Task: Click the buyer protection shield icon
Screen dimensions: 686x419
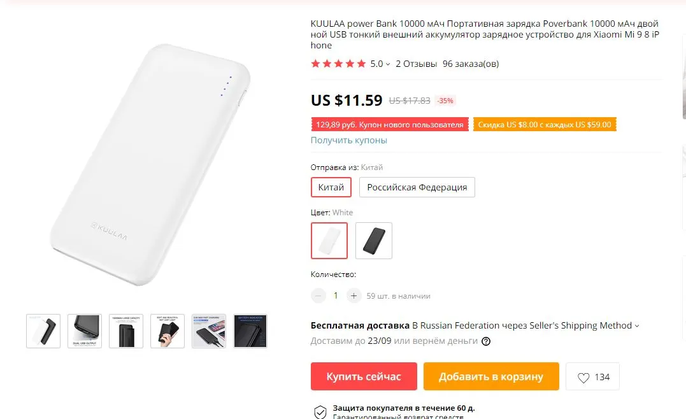Action: point(320,411)
